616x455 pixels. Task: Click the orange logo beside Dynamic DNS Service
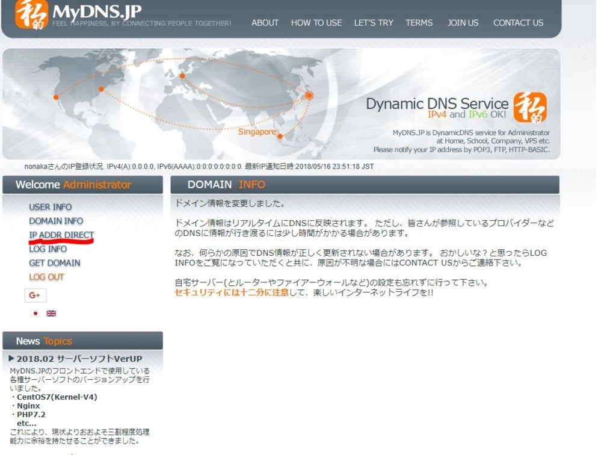[x=530, y=107]
